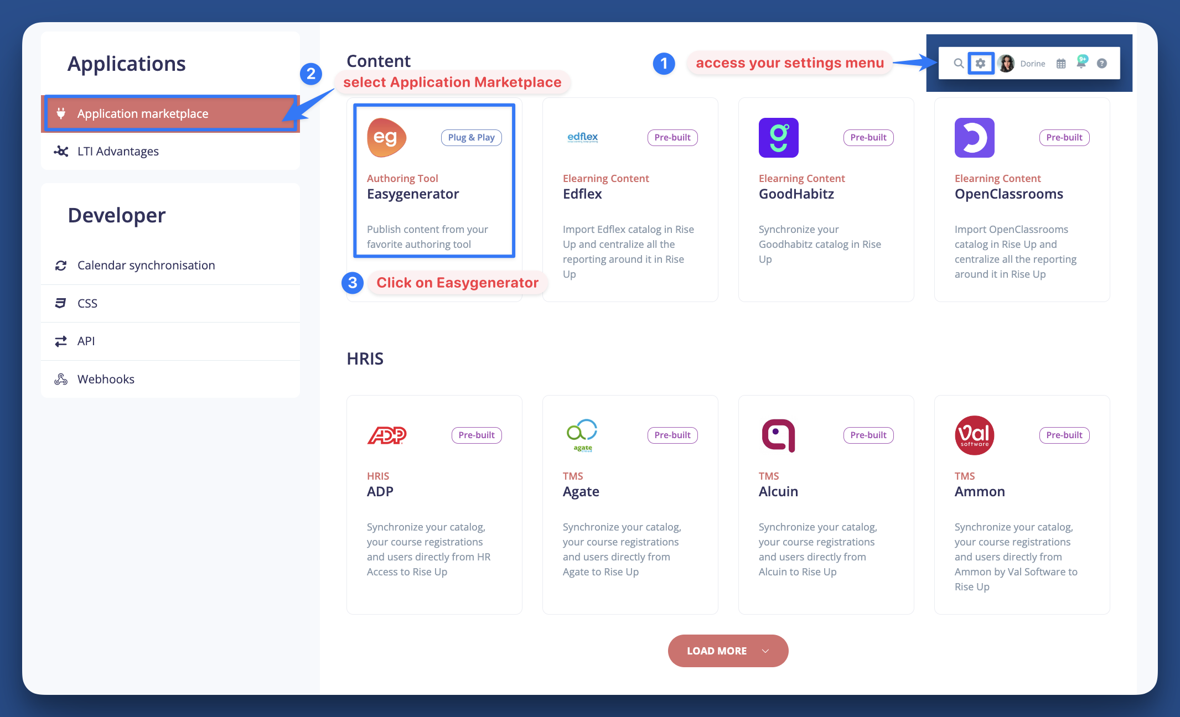Click the Pre-built badge on OpenClassrooms
Screen dimensions: 1180x717
click(x=1064, y=137)
